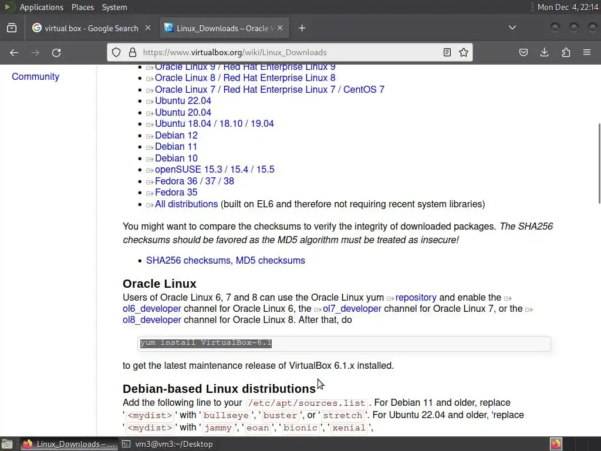
Task: Open Oracle Linux 8 / Red Hat Enterprise Linux 8
Action: (x=245, y=78)
